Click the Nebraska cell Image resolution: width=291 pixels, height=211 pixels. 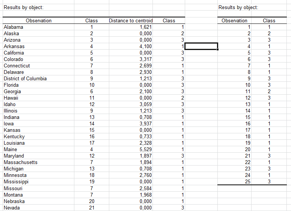pos(38,202)
